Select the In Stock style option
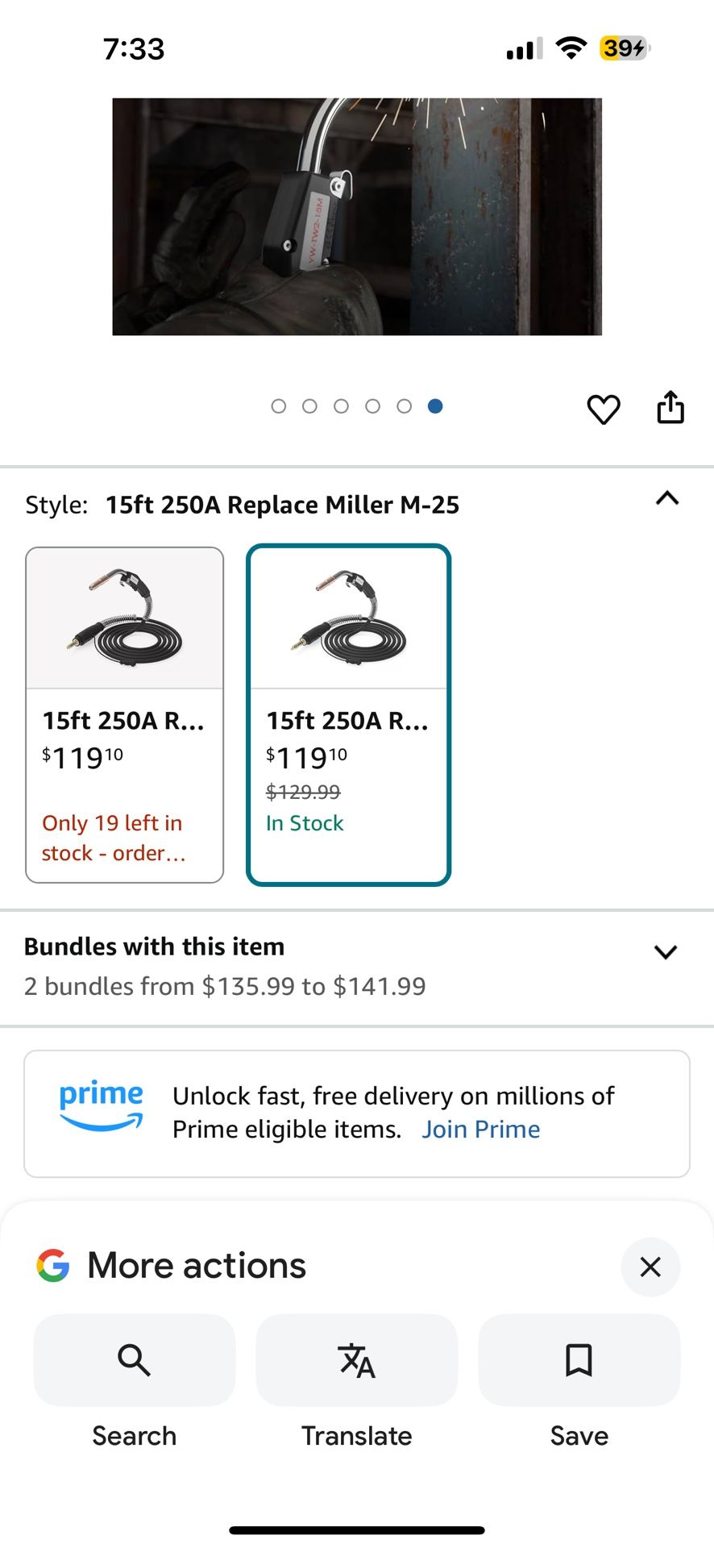The height and width of the screenshot is (1548, 714). 348,714
